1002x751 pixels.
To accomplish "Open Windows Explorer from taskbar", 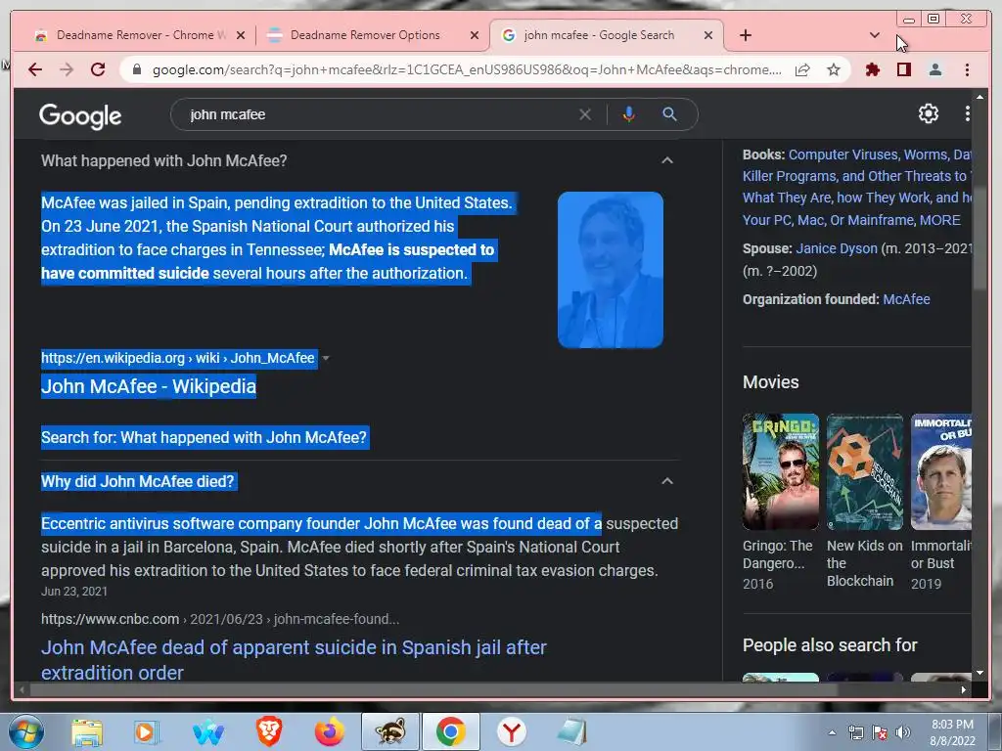I will [87, 731].
